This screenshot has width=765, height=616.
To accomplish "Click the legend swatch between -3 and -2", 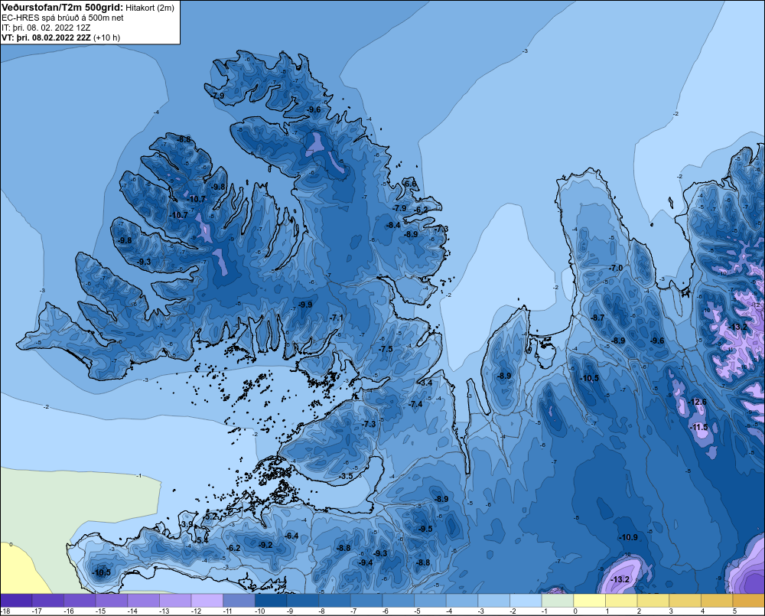I will [x=493, y=601].
